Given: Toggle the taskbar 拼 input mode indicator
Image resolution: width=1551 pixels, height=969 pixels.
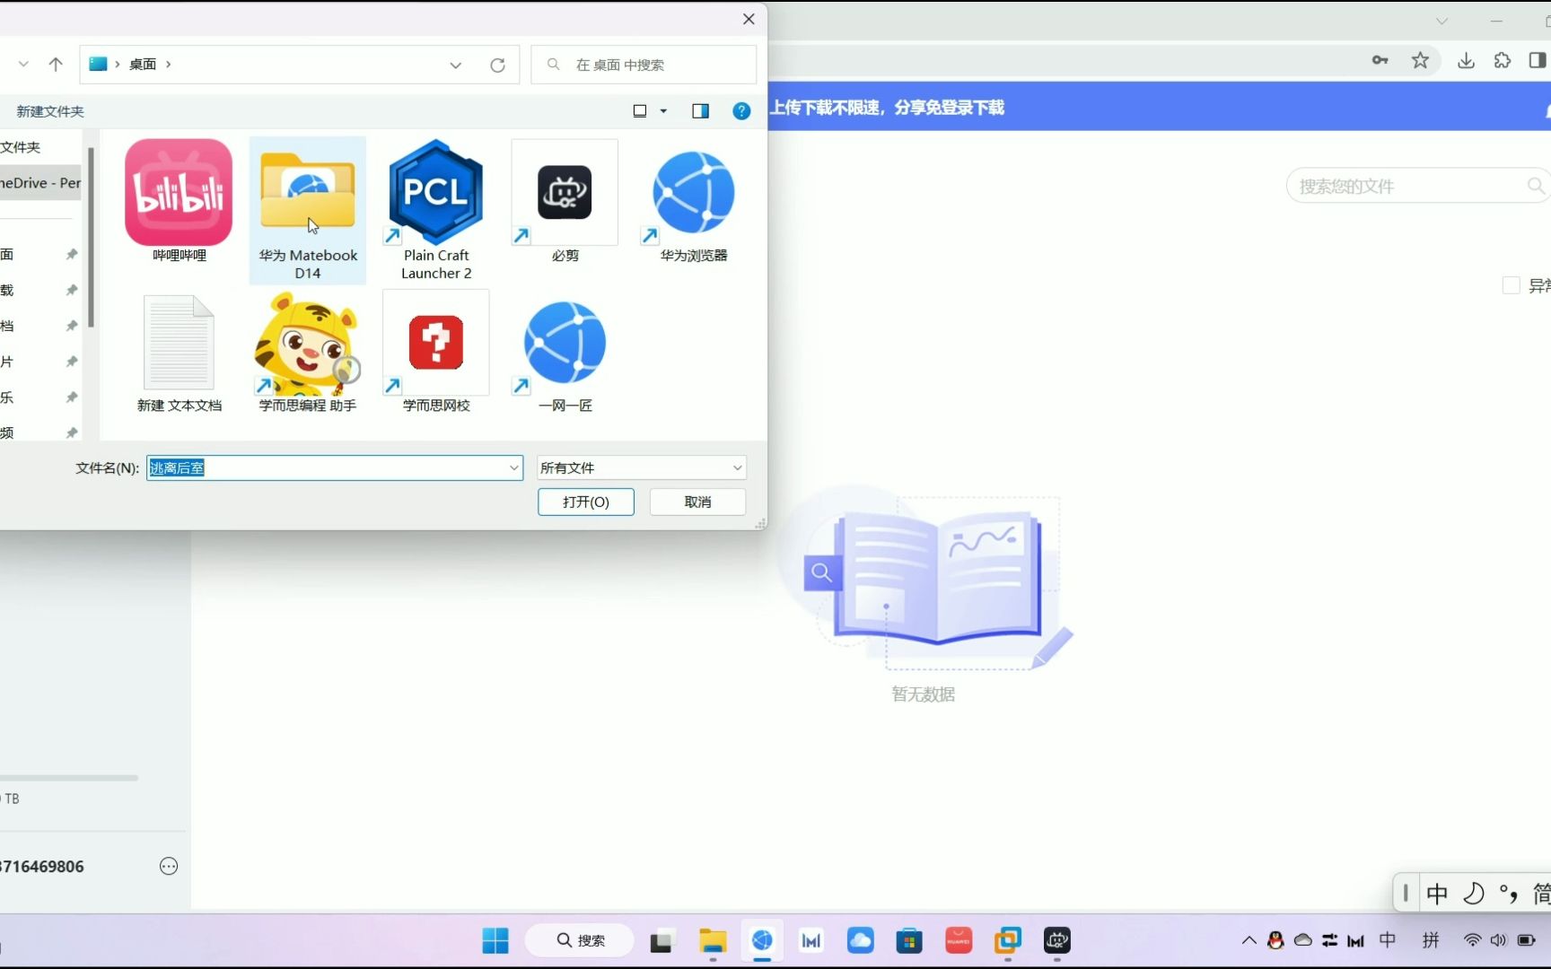Looking at the screenshot, I should [x=1431, y=940].
